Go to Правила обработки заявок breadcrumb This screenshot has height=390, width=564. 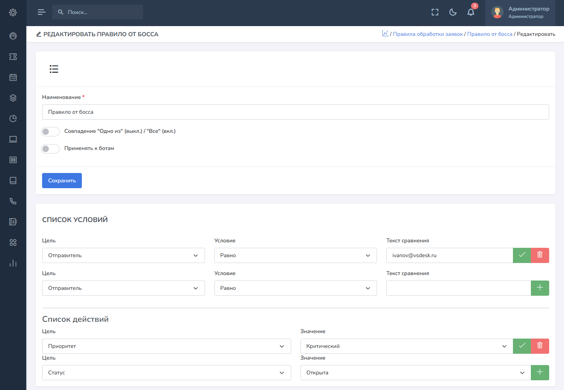click(x=428, y=34)
